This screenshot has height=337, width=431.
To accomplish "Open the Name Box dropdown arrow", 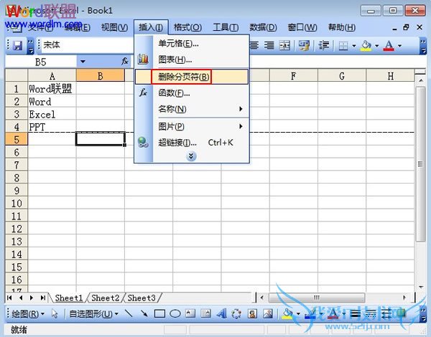I will [x=83, y=62].
